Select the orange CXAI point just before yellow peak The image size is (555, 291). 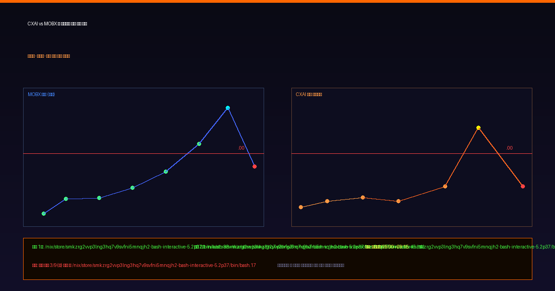(x=445, y=186)
